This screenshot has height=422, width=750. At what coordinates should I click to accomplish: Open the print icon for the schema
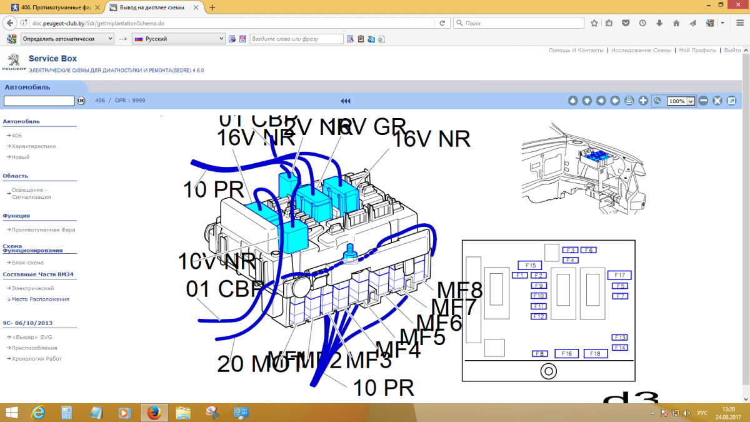pos(629,101)
